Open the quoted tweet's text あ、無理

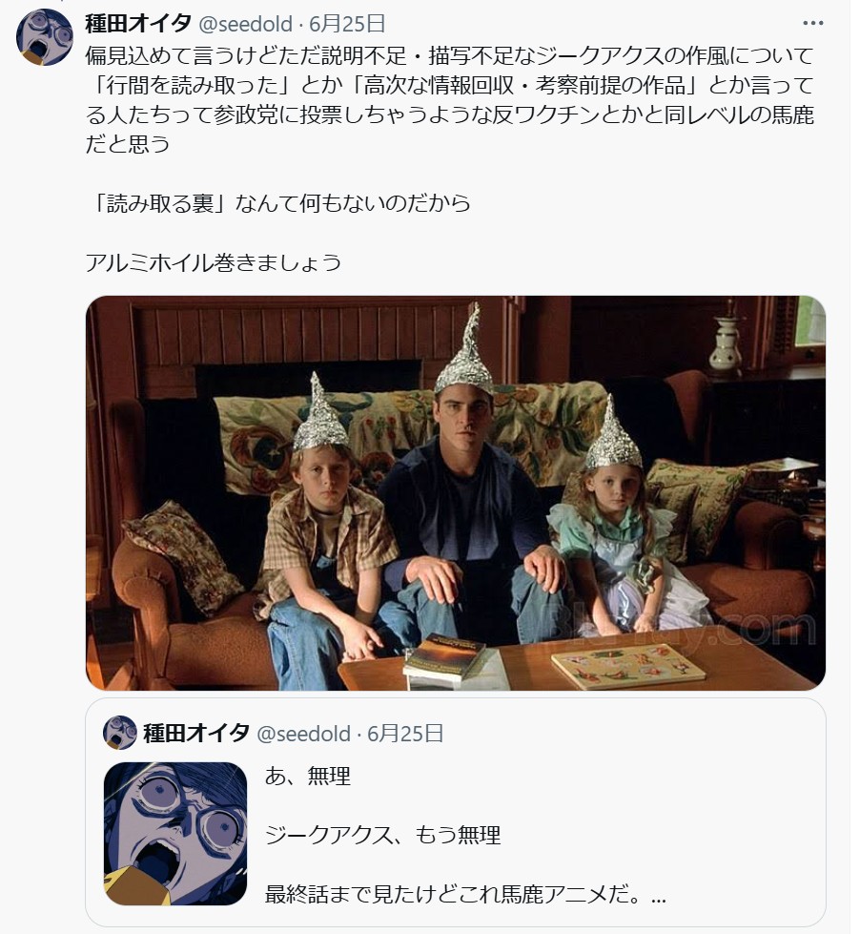(308, 776)
